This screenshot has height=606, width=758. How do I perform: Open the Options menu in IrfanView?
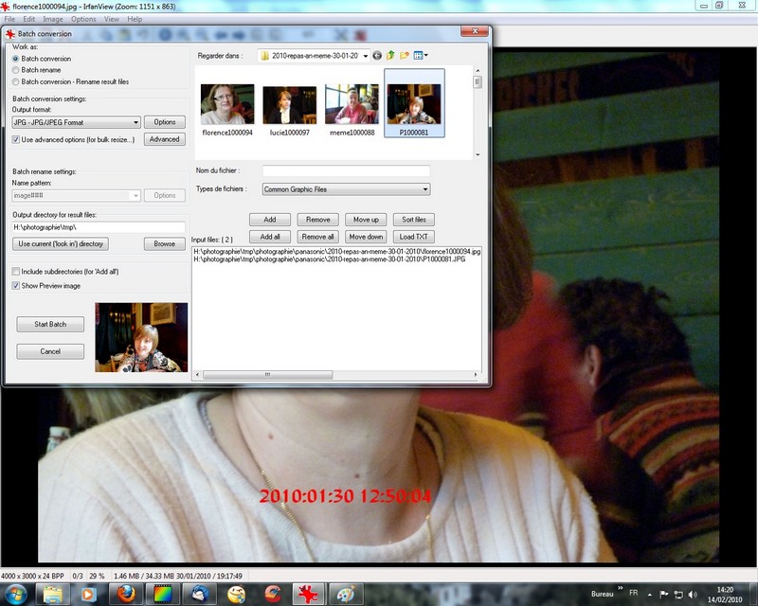(x=83, y=19)
